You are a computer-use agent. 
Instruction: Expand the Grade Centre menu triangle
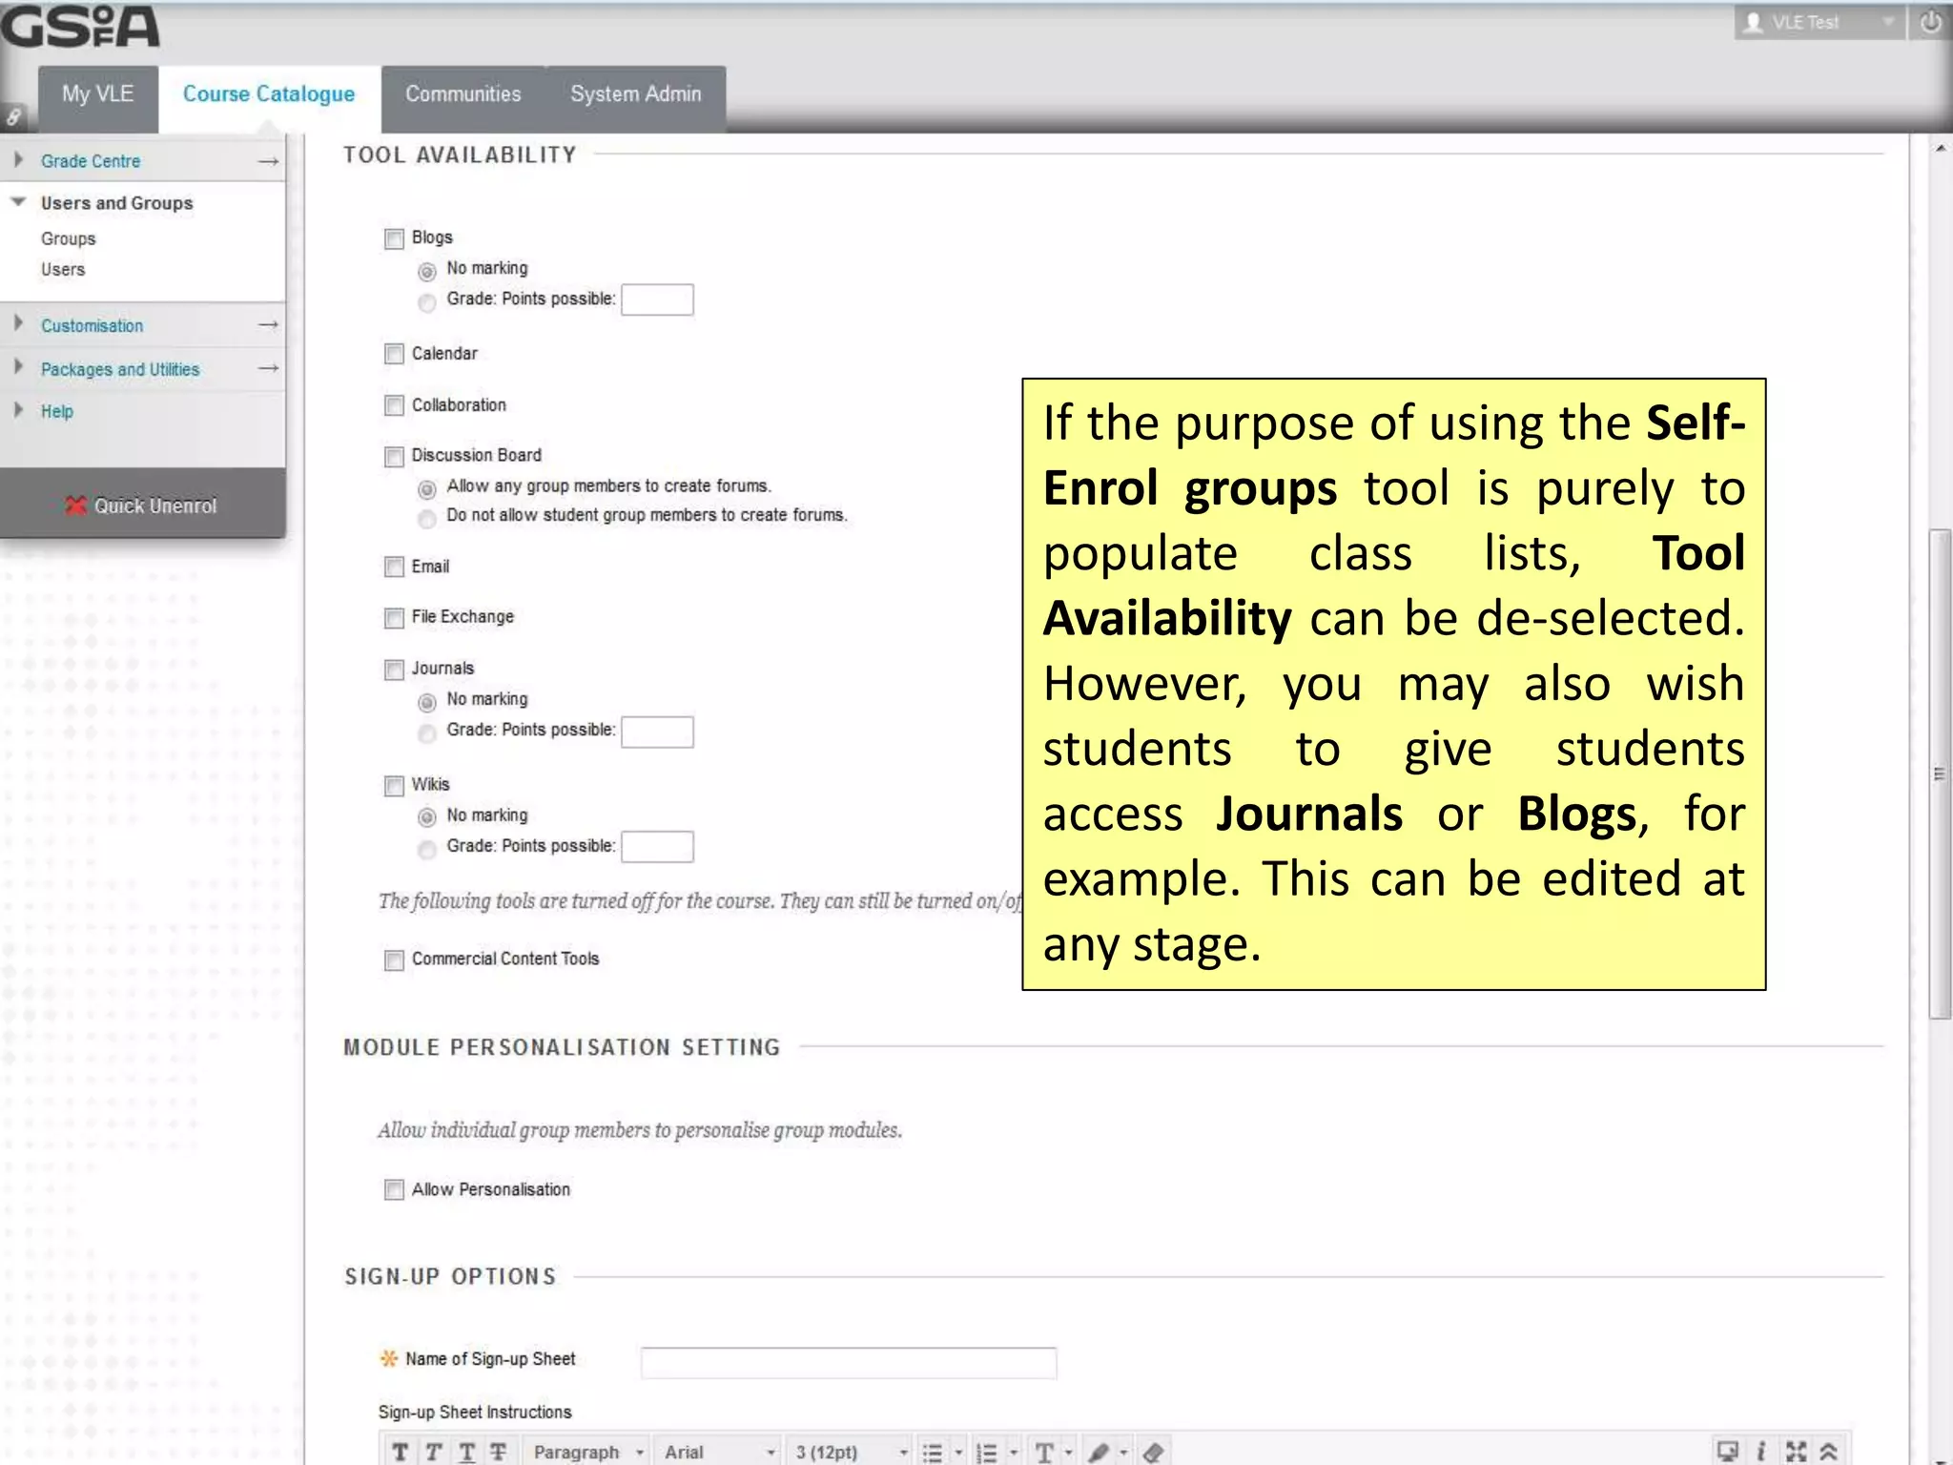coord(18,160)
